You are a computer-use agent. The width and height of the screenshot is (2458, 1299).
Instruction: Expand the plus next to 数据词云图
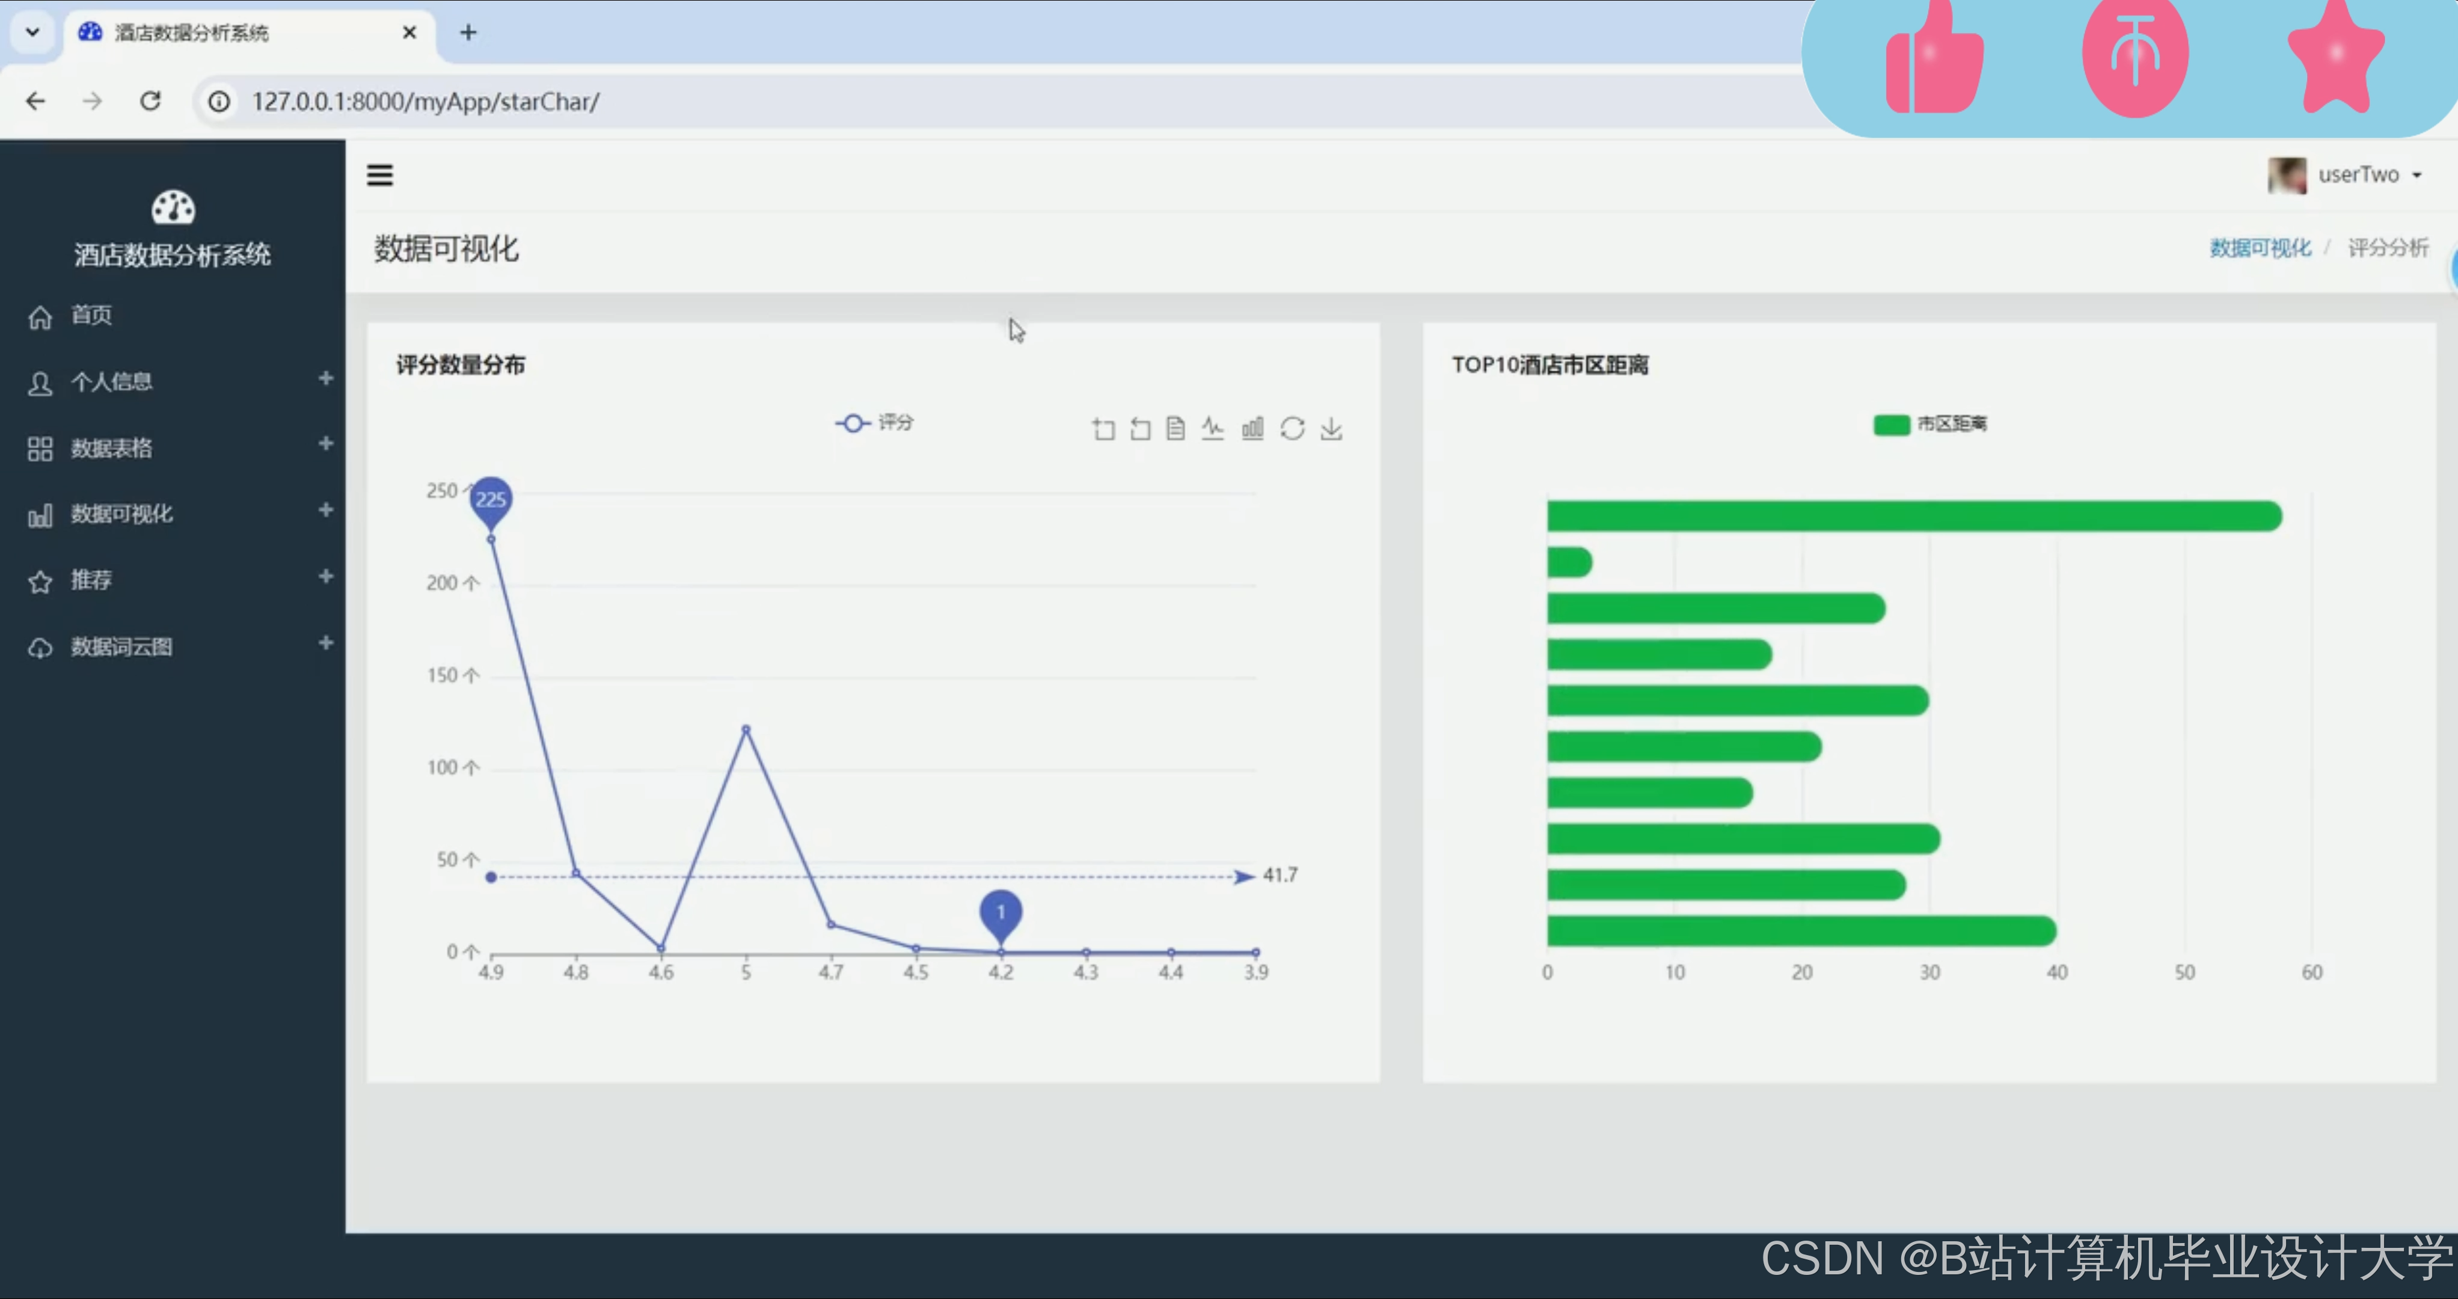point(325,642)
